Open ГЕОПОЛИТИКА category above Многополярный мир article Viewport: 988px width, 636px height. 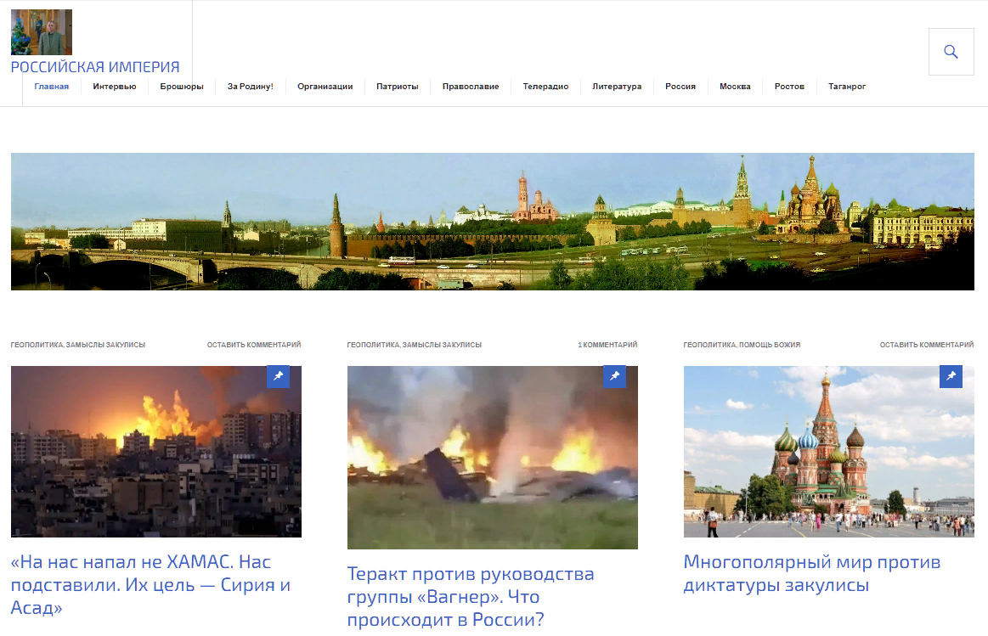click(x=709, y=345)
